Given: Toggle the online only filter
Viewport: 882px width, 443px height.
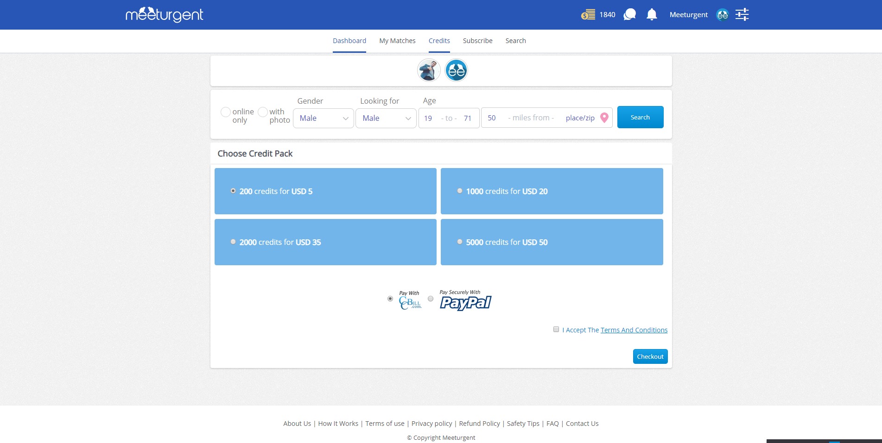Looking at the screenshot, I should point(226,112).
